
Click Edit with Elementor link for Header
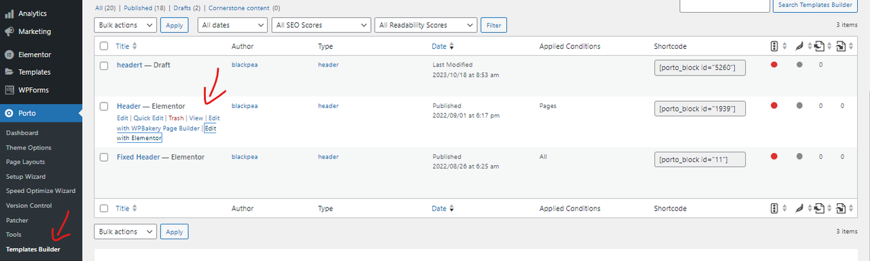click(x=167, y=133)
